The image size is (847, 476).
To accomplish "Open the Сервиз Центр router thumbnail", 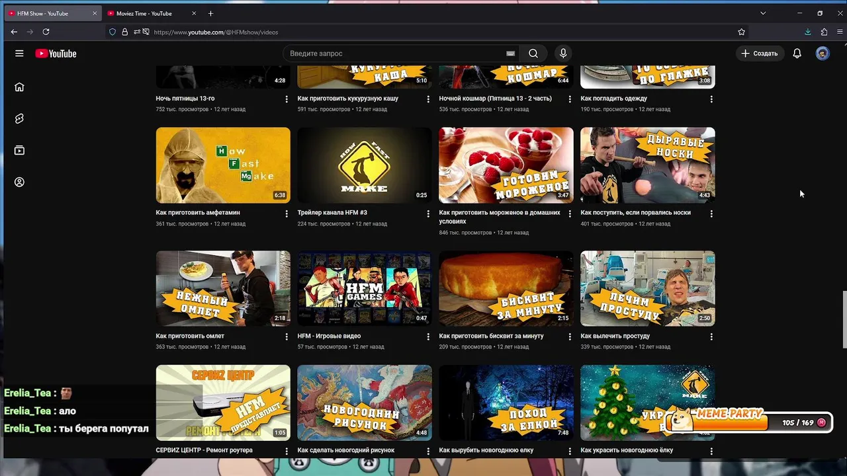I will [223, 403].
